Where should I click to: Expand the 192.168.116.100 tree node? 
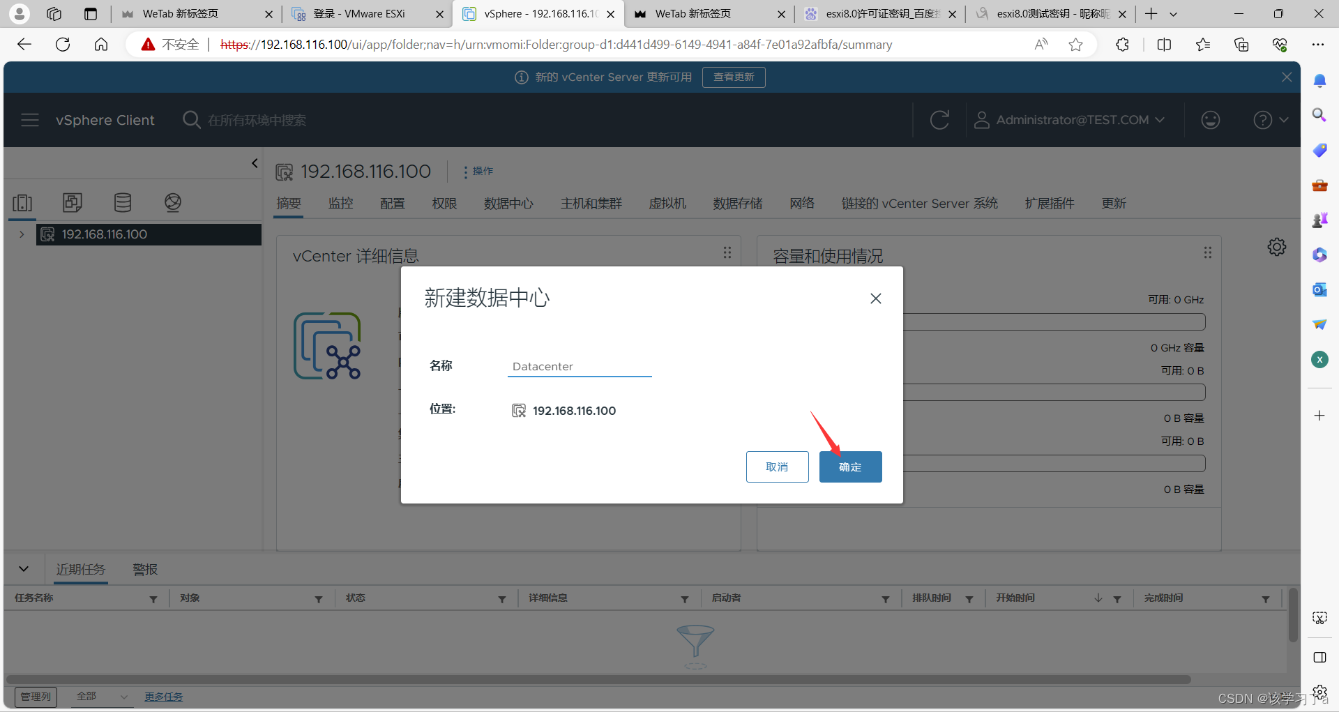point(22,234)
